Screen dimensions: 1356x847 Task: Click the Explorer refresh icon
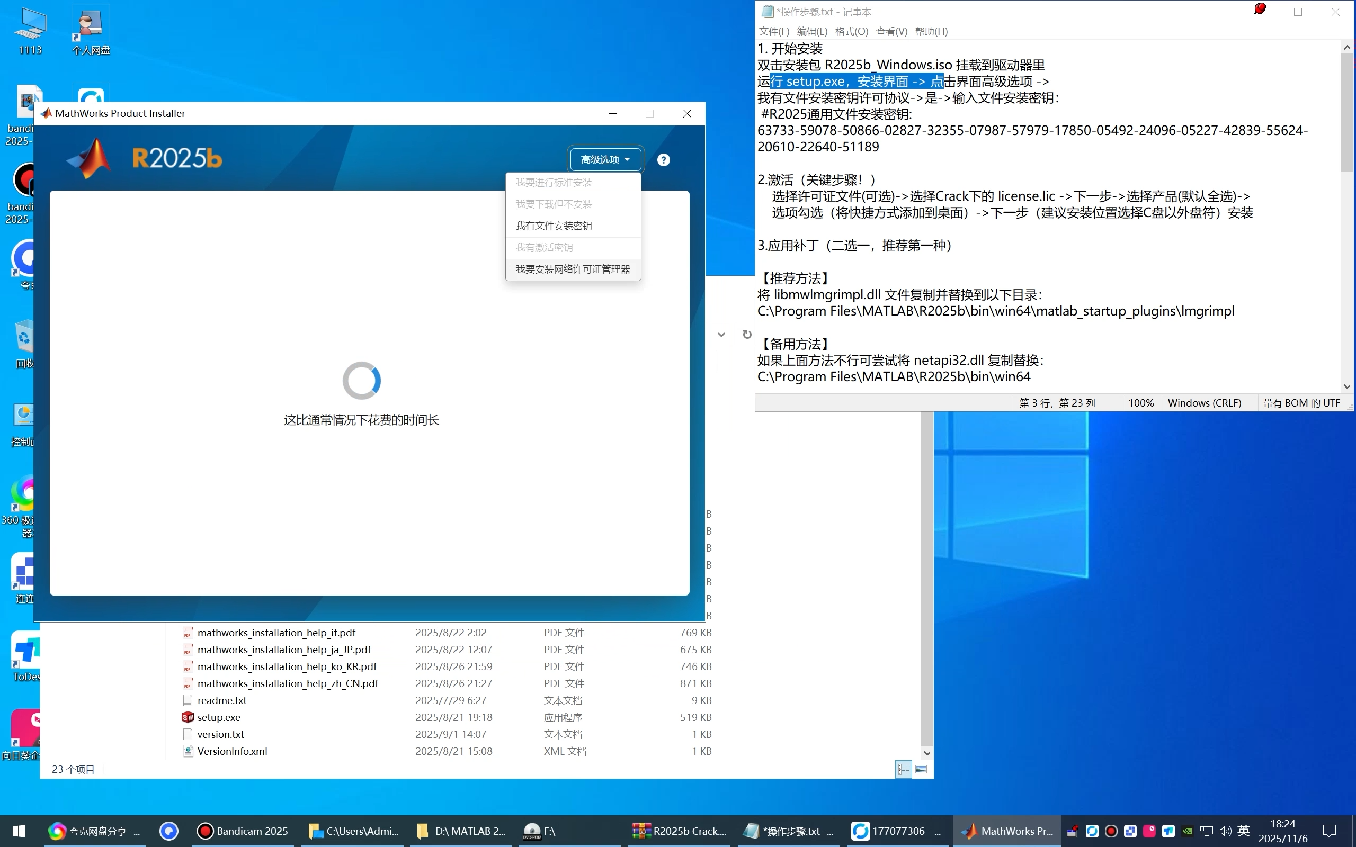pos(746,335)
